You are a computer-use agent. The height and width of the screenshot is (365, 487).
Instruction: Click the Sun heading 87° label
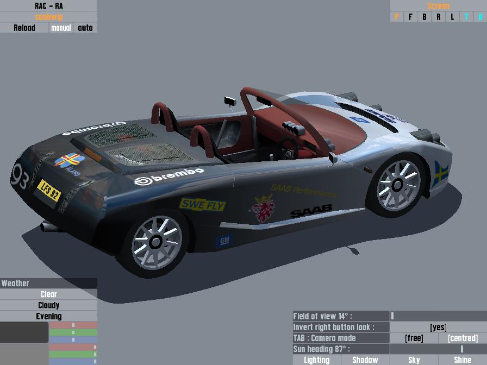pyautogui.click(x=341, y=349)
